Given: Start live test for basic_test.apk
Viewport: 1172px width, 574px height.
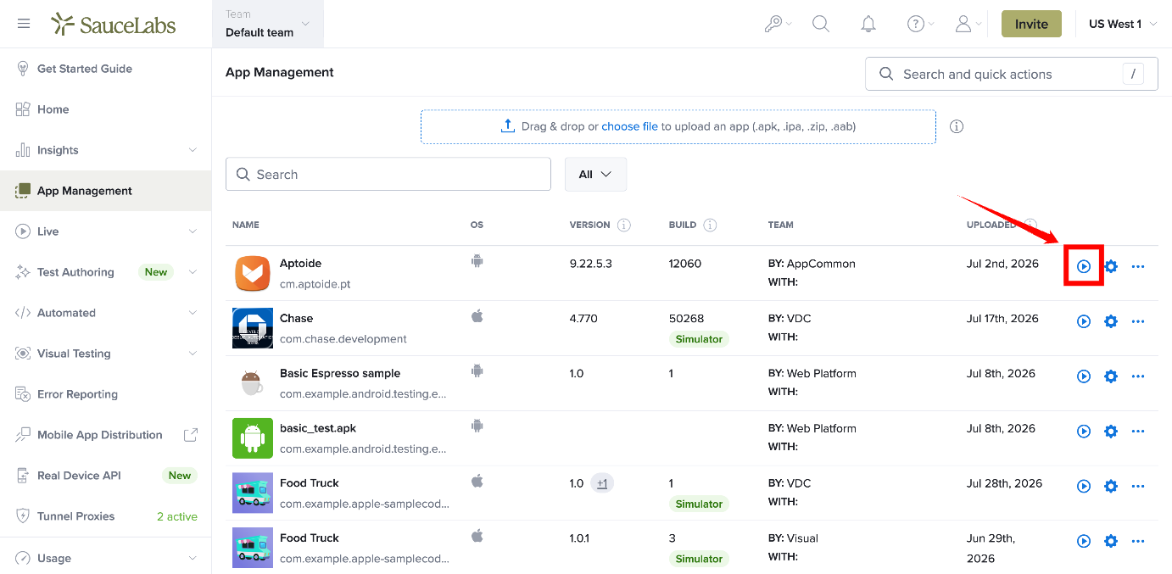Looking at the screenshot, I should click(x=1084, y=432).
